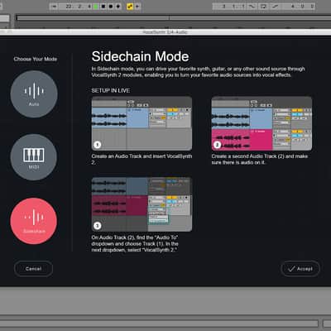This screenshot has width=331, height=331.
Task: Toggle the Follow button in Live transport
Action: 55,7
